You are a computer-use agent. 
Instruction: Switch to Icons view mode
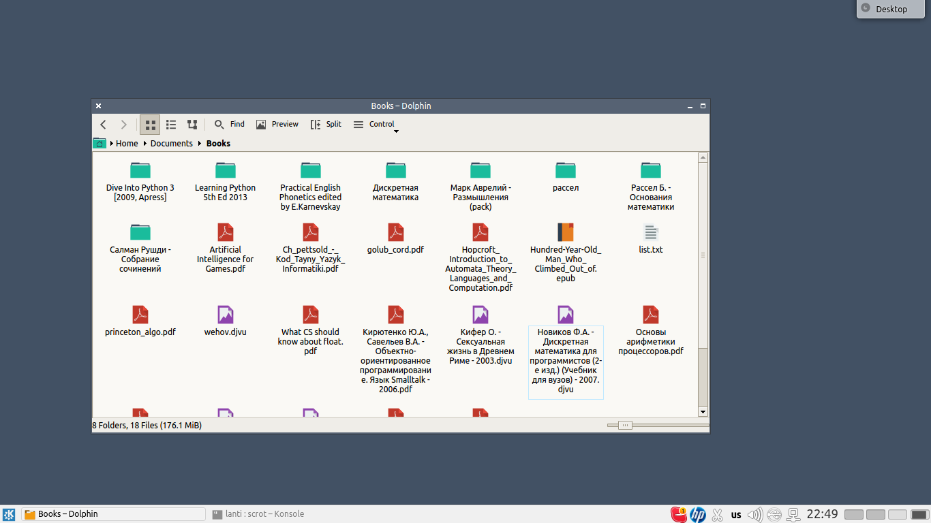(x=151, y=125)
